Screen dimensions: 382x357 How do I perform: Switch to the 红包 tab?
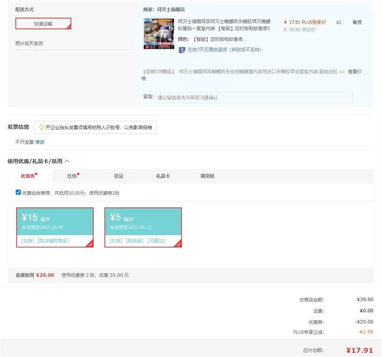pyautogui.click(x=72, y=176)
